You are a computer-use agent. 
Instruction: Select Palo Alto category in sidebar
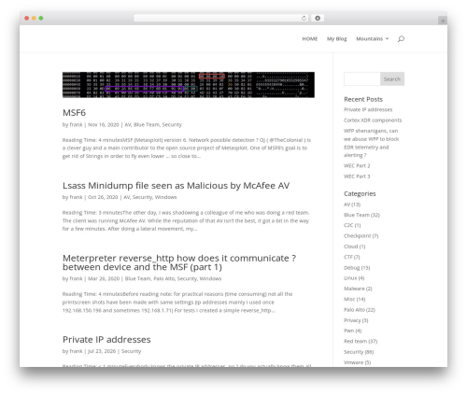click(354, 310)
